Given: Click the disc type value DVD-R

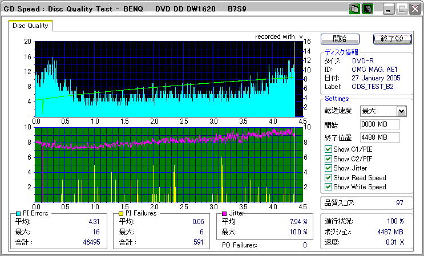Looking at the screenshot, I should [x=363, y=60].
